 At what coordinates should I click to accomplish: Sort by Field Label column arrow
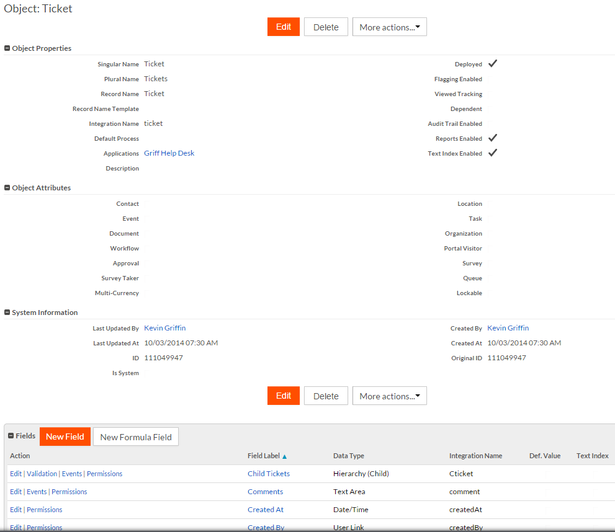[x=285, y=456]
